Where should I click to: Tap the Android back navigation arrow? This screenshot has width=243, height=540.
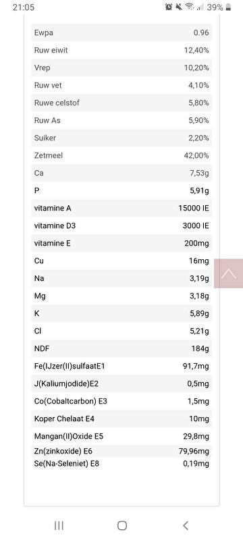coord(185,525)
